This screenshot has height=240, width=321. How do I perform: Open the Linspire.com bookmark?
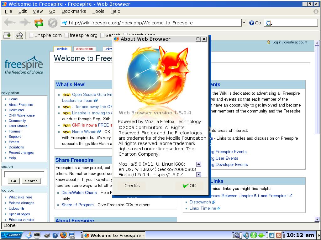pyautogui.click(x=45, y=35)
